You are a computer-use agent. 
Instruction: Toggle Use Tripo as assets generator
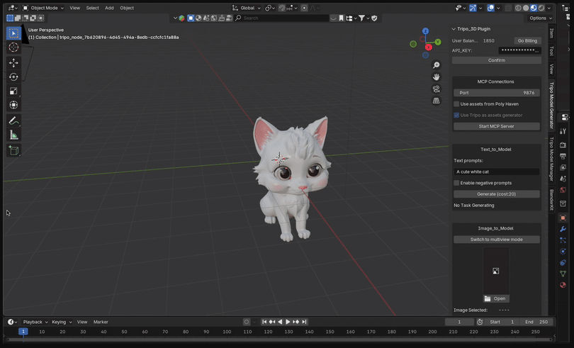(x=456, y=115)
